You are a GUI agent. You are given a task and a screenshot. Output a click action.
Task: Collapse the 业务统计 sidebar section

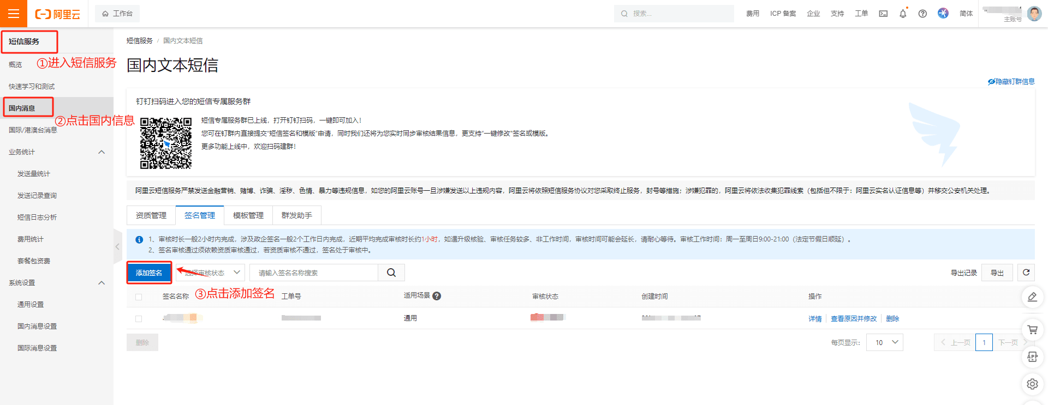click(102, 152)
